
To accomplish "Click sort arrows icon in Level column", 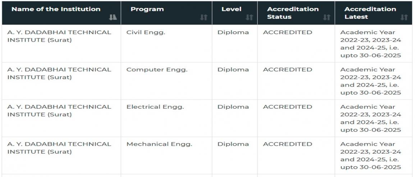I will click(x=249, y=18).
